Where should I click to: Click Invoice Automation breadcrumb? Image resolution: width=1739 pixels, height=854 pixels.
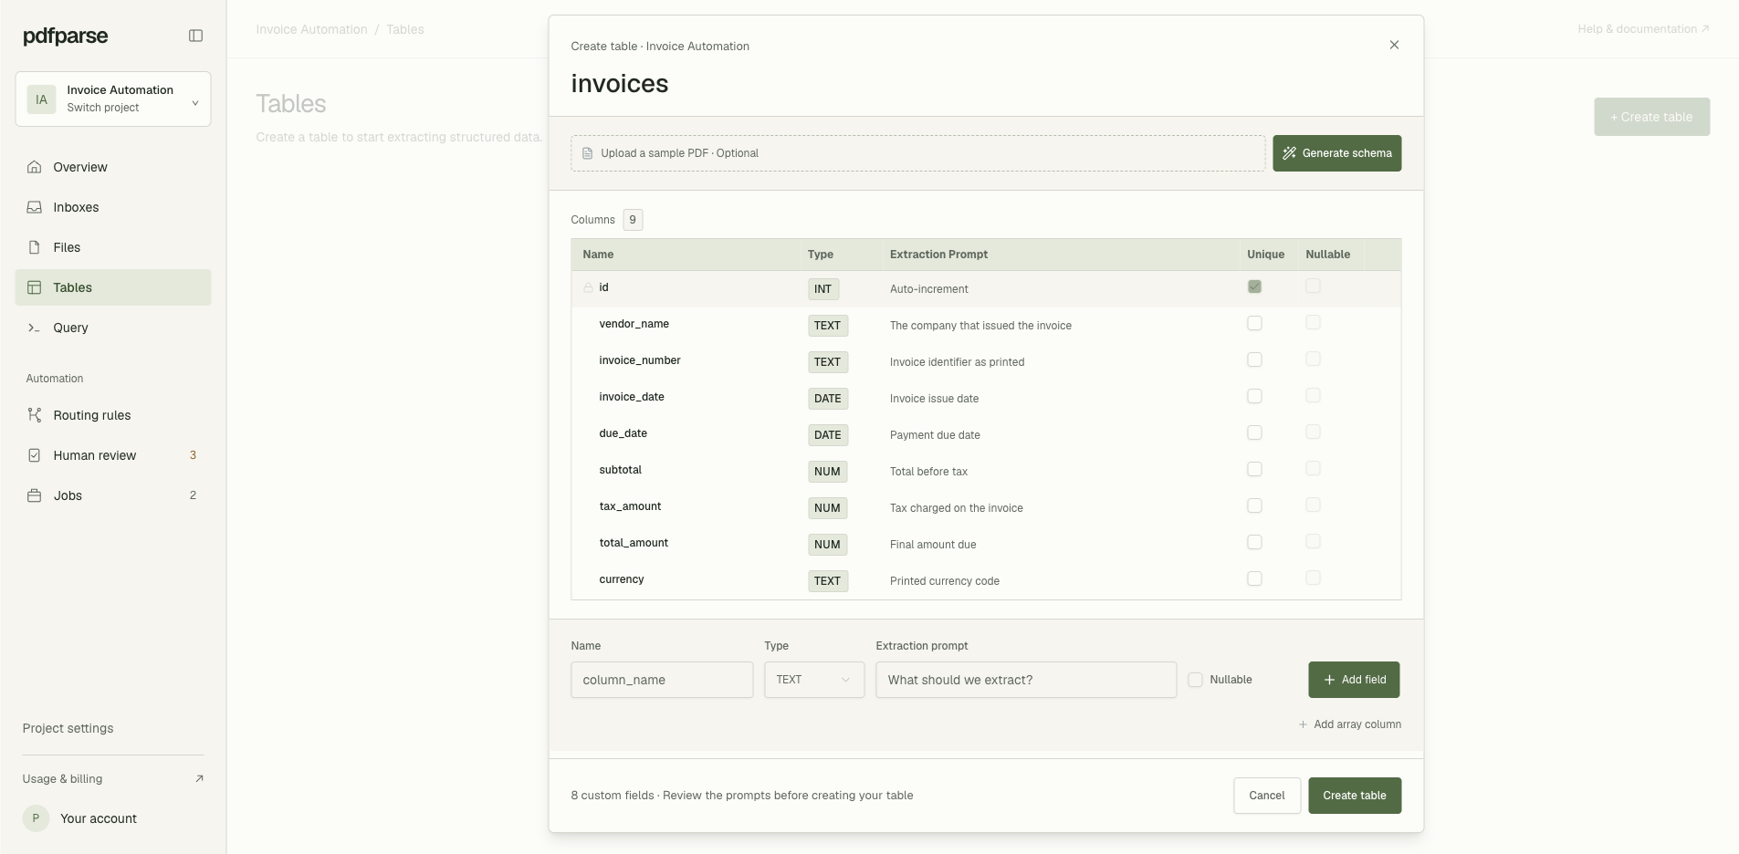tap(311, 29)
